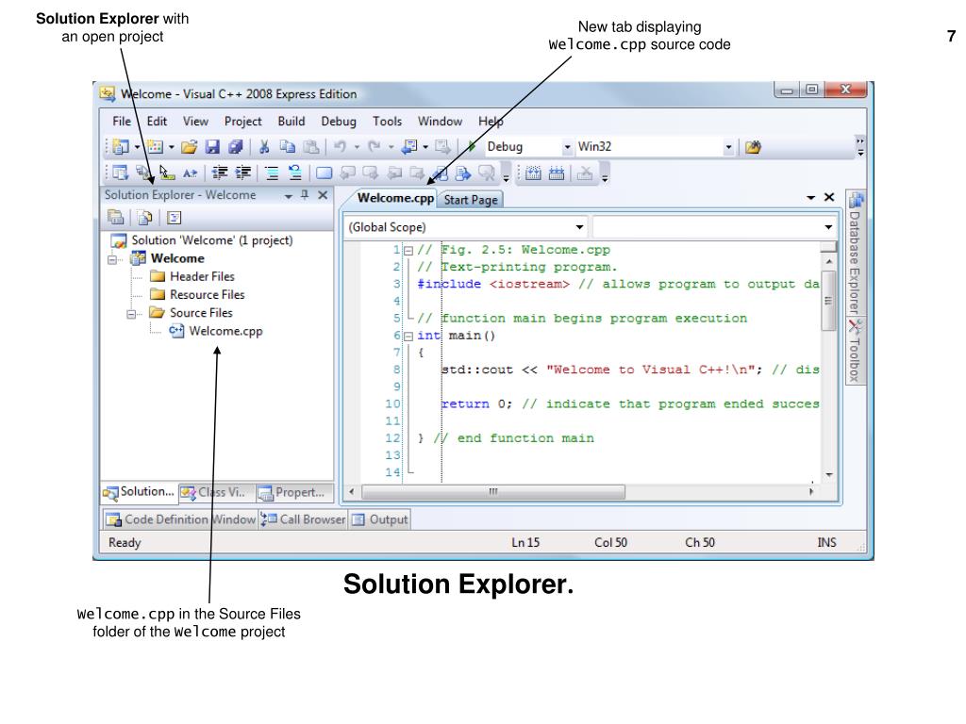The height and width of the screenshot is (724, 966).
Task: Click the Copy icon in toolbar
Action: pos(287,147)
